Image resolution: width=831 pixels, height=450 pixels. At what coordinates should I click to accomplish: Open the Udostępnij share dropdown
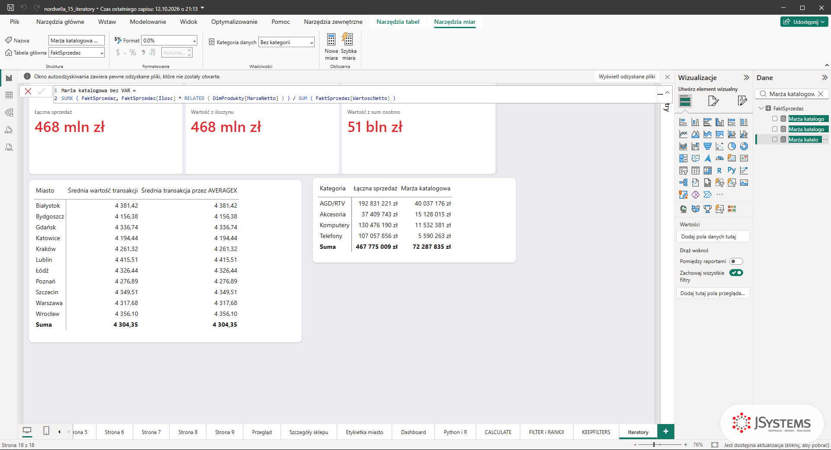804,22
